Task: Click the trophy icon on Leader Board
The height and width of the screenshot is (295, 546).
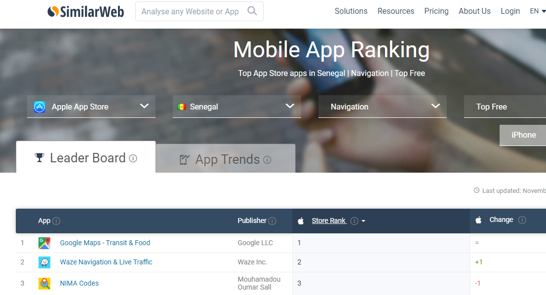Action: [39, 158]
